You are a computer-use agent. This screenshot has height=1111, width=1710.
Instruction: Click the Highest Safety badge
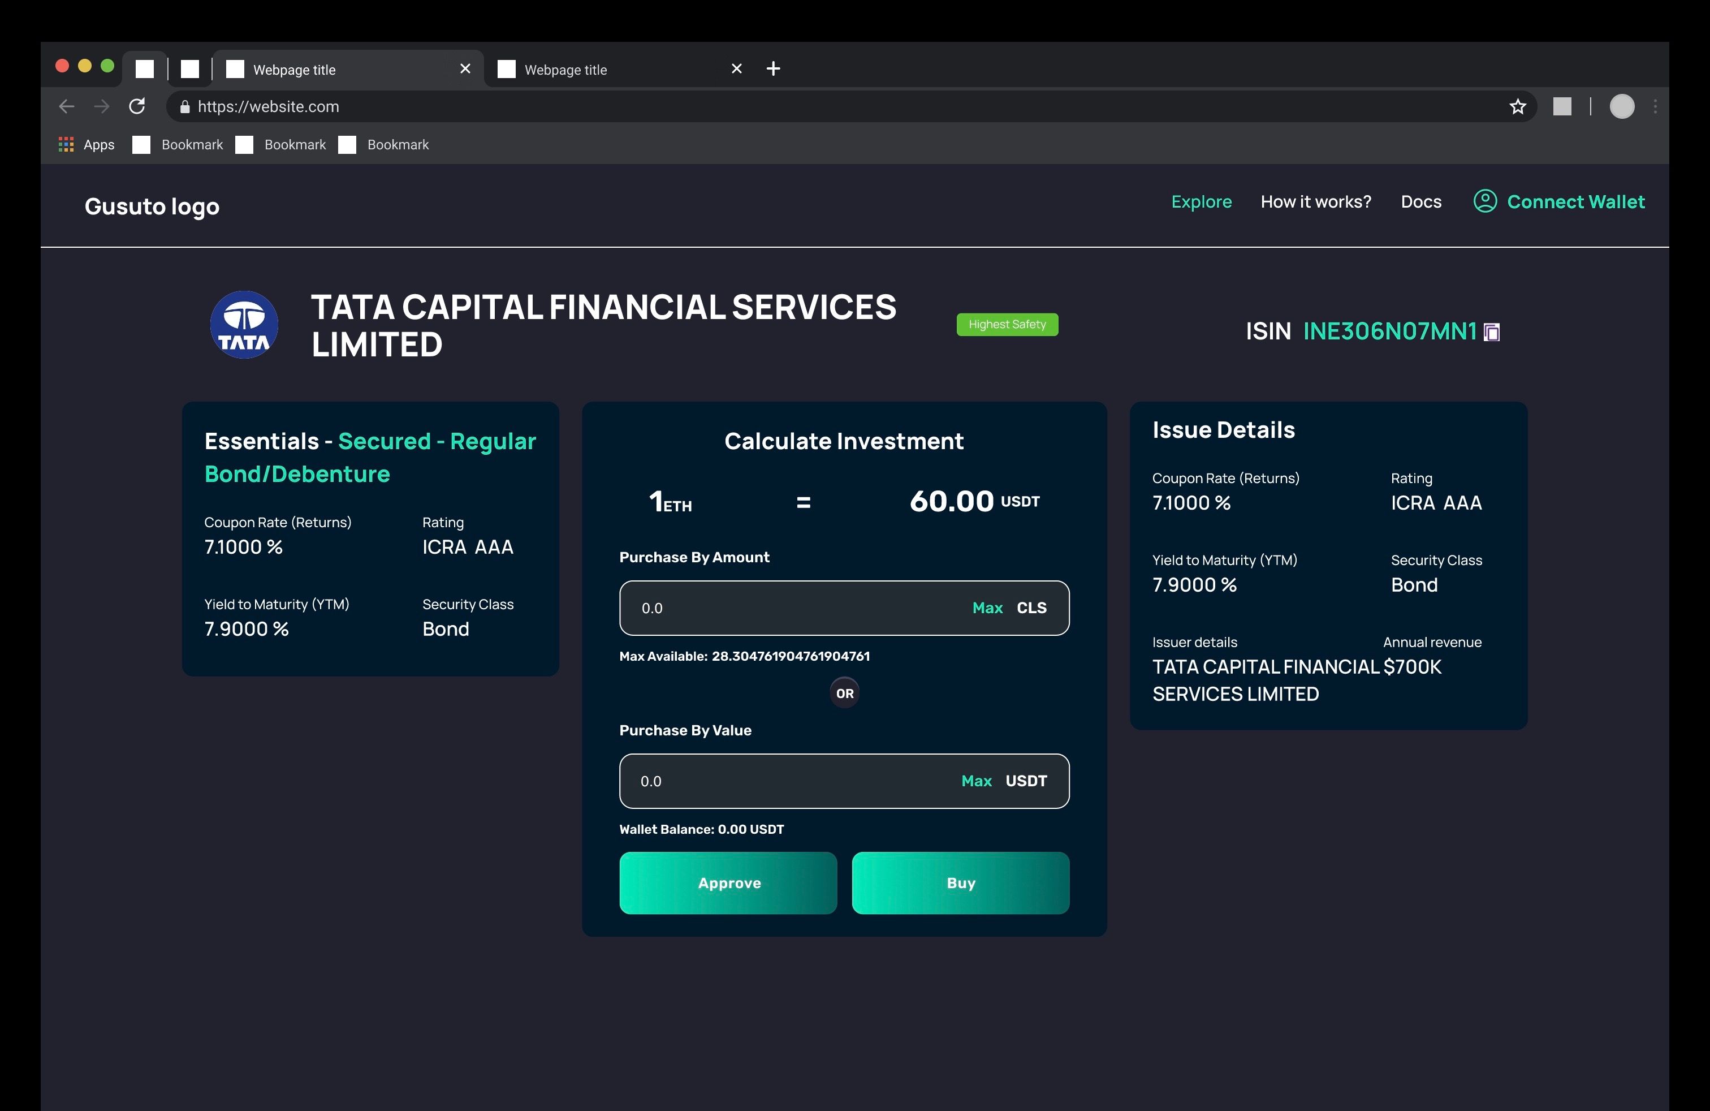point(1007,324)
